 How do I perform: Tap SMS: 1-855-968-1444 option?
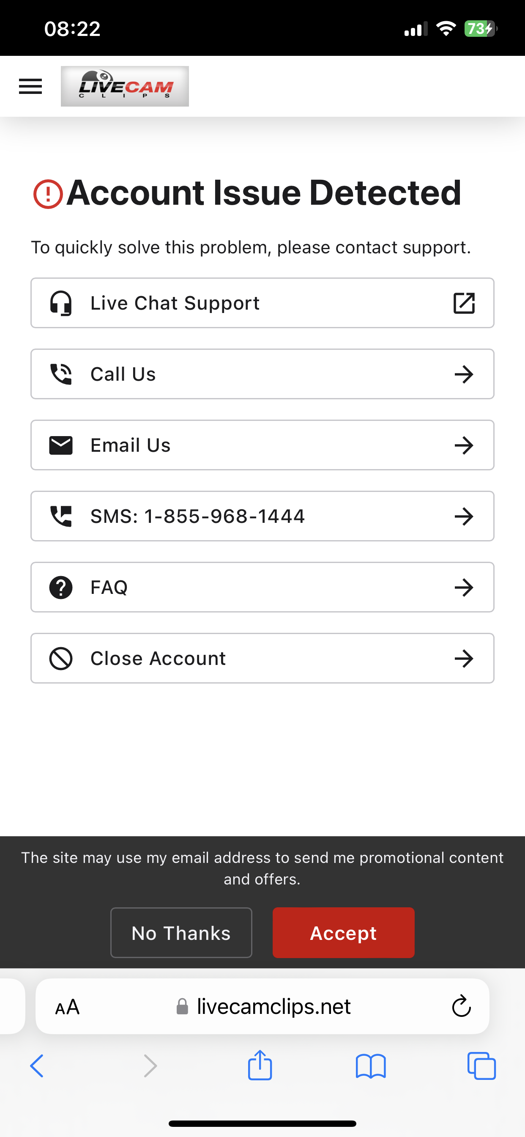(262, 516)
